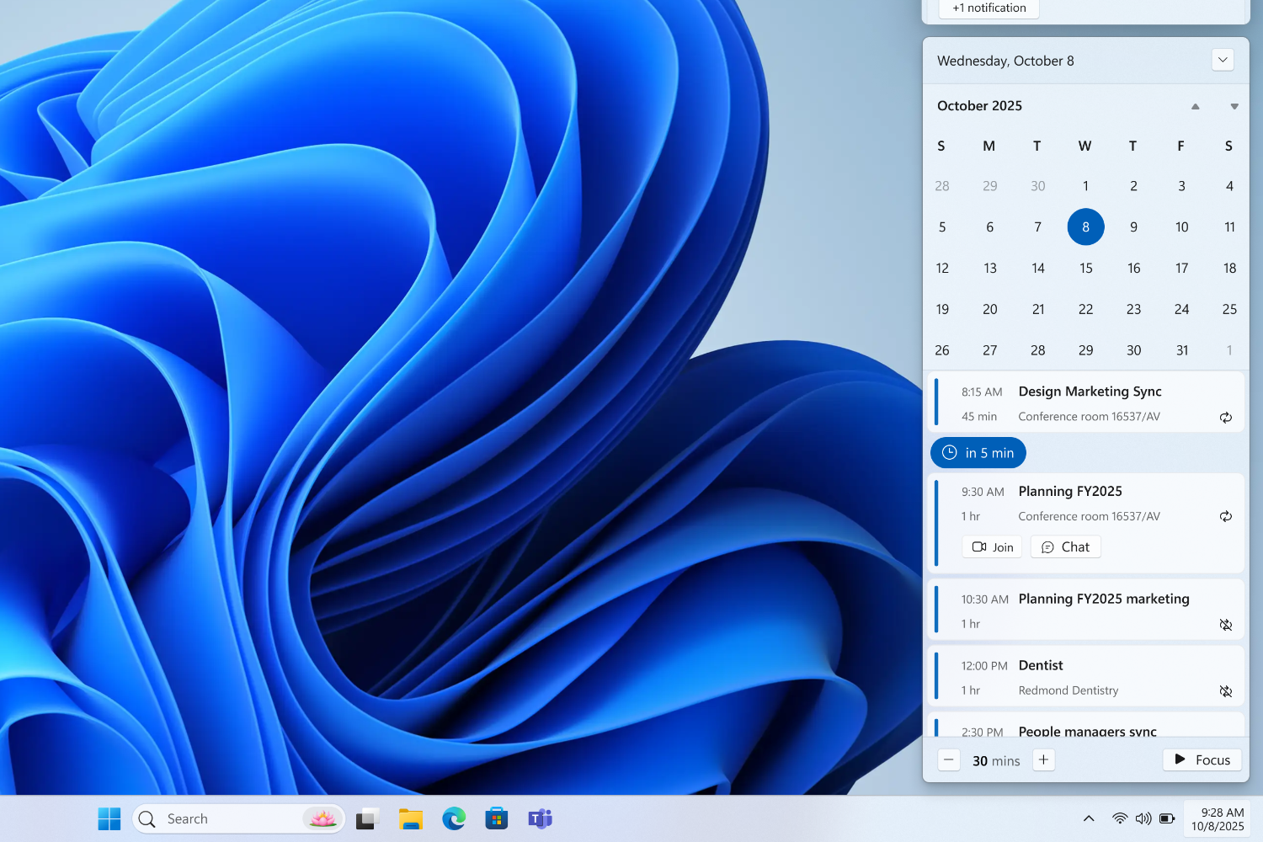The width and height of the screenshot is (1263, 842).
Task: Select grayed November 1 in the calendar
Action: pyautogui.click(x=1229, y=350)
